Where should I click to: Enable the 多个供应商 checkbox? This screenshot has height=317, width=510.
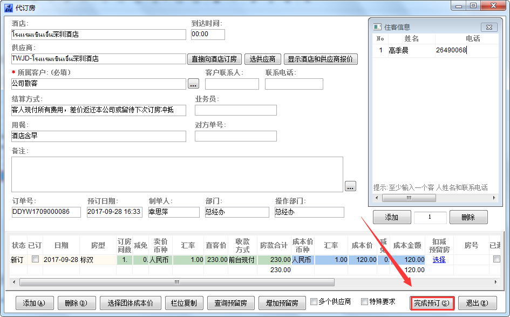point(314,302)
